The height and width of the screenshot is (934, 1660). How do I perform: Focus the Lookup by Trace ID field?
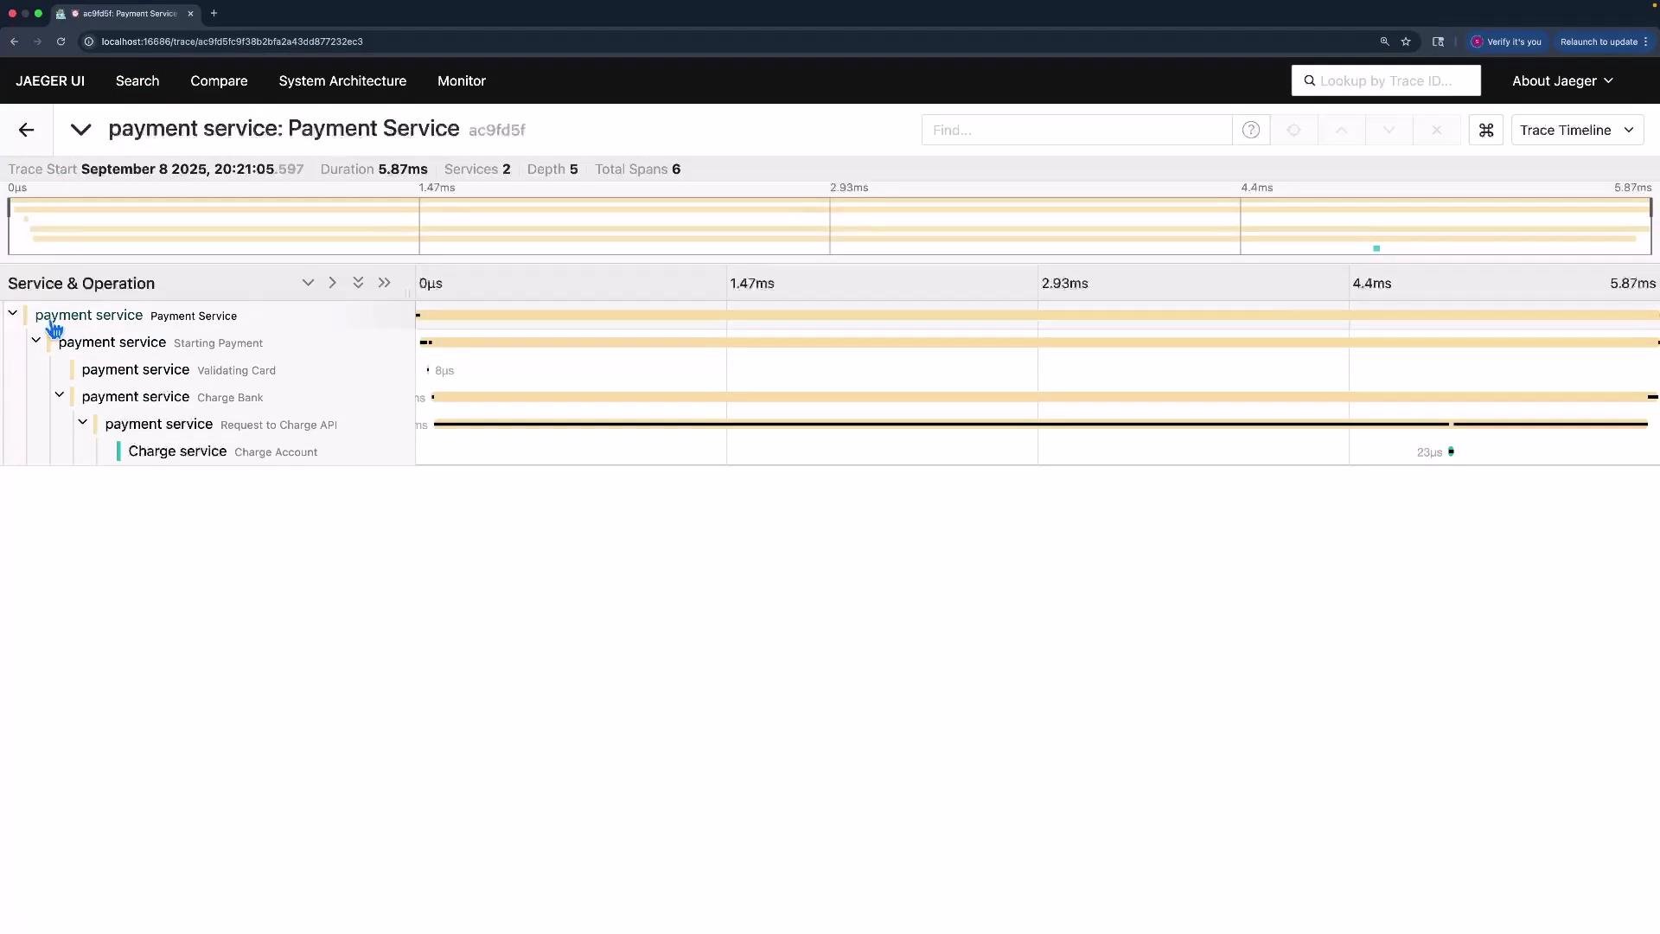1386,80
